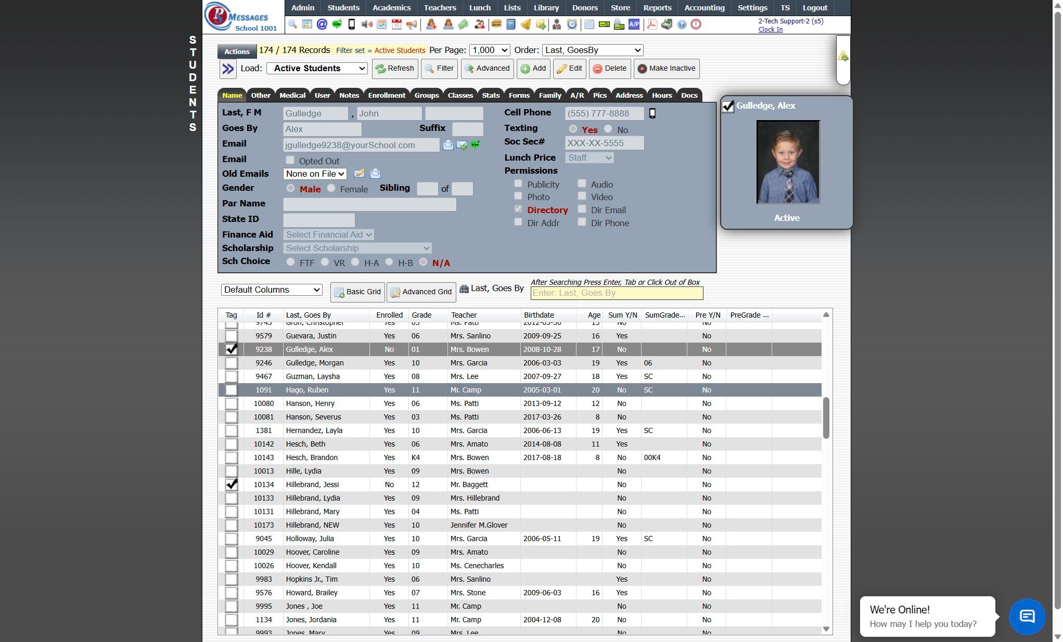The image size is (1063, 642).
Task: Open the Load Active Students dropdown
Action: click(x=317, y=69)
